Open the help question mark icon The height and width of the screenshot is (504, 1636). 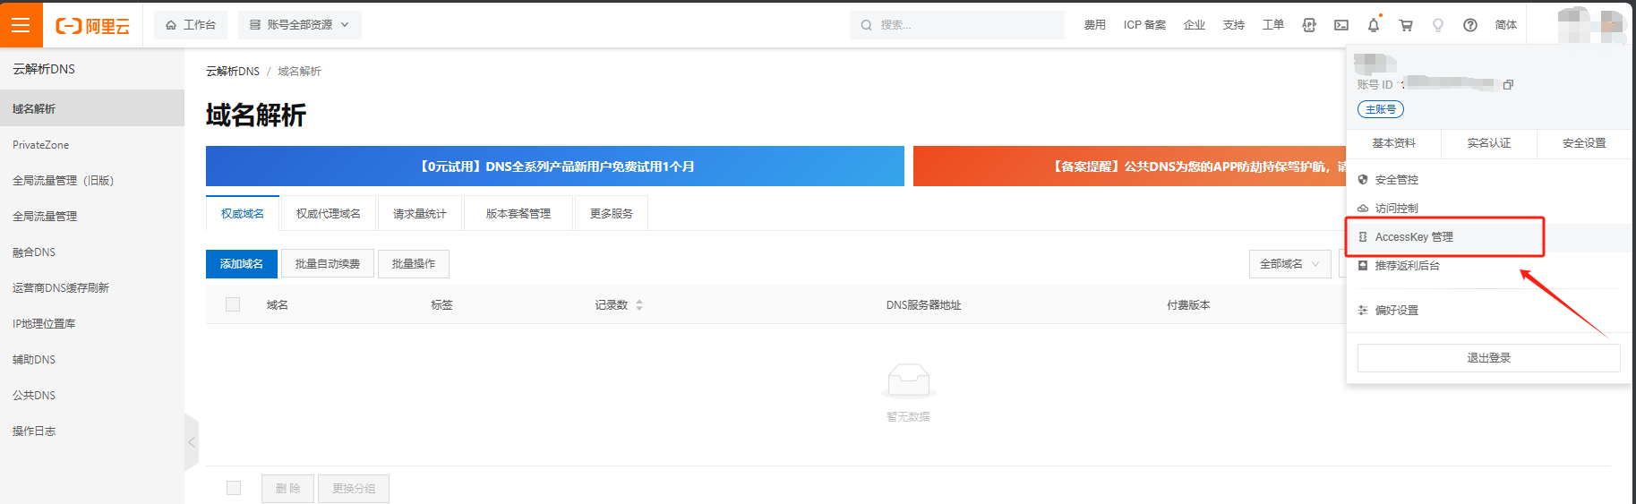[1470, 25]
